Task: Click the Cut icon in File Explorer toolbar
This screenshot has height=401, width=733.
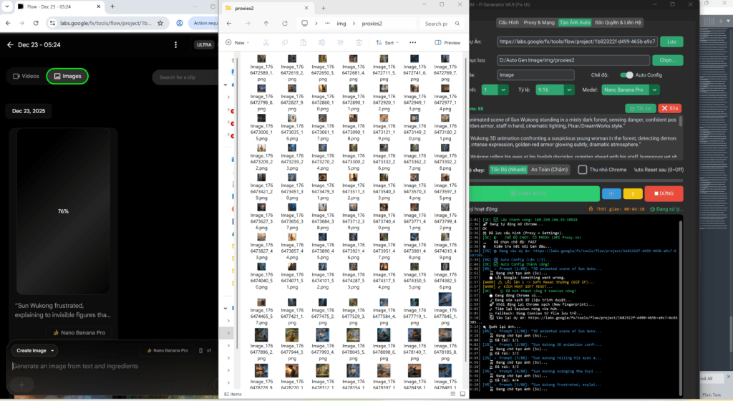Action: pyautogui.click(x=266, y=42)
